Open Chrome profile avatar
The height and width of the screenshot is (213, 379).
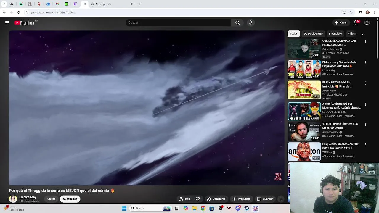[367, 12]
